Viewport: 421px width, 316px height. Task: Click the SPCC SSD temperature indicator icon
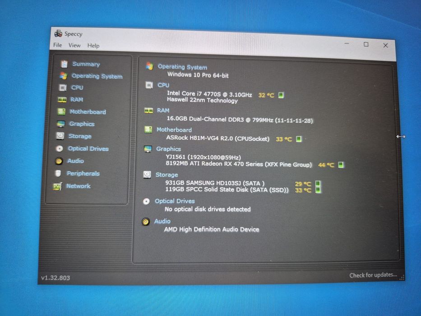318,190
